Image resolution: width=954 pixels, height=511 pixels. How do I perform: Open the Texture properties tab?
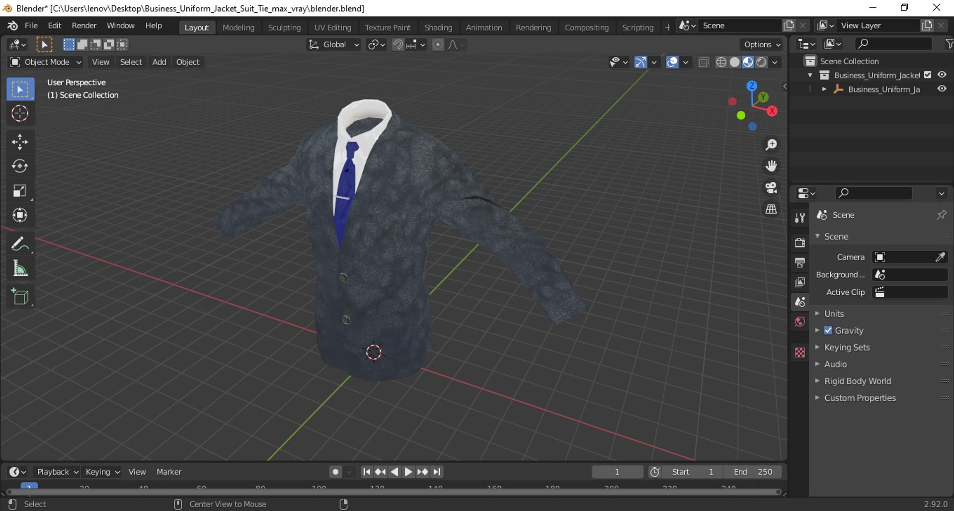click(799, 352)
